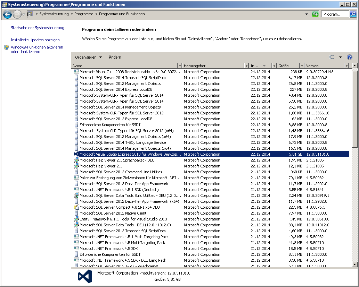Click the Forward navigation arrow button
Screen dimensions: 359x287
coord(17,14)
